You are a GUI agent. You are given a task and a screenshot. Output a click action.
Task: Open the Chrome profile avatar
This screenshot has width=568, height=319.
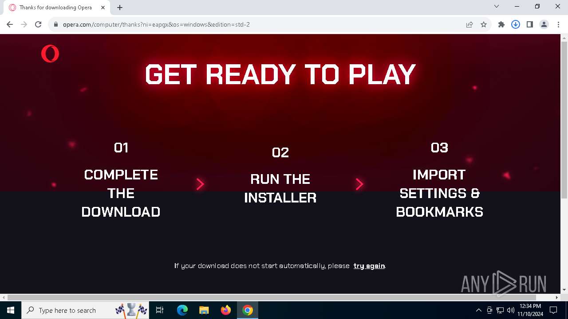544,24
